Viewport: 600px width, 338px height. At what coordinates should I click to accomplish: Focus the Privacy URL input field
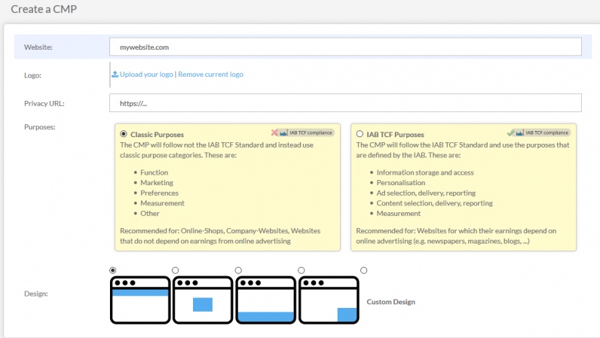[345, 103]
